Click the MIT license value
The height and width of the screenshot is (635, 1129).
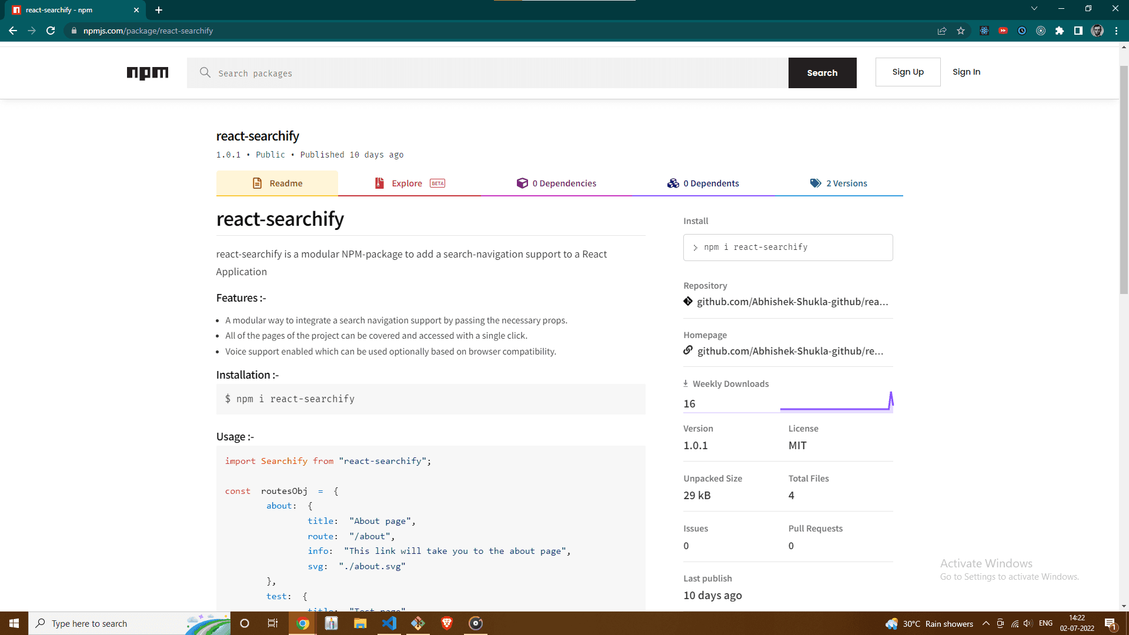(x=797, y=446)
